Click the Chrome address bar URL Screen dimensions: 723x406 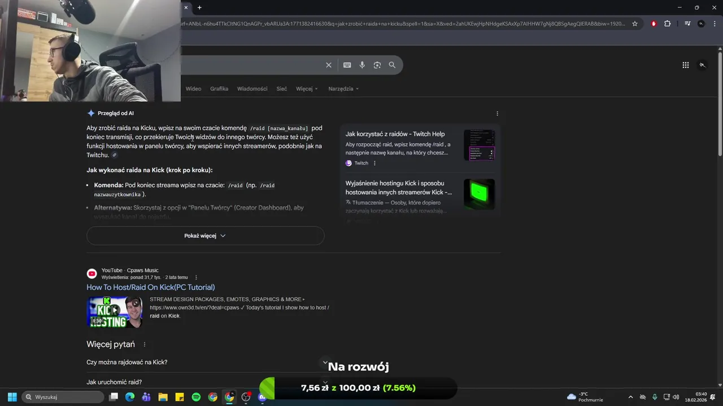(403, 24)
